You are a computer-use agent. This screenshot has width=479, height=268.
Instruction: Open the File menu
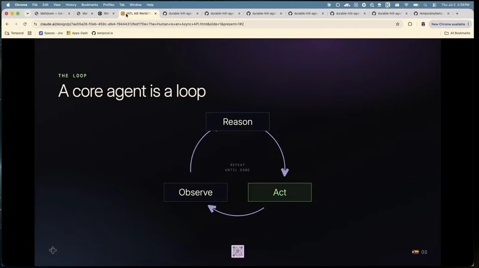click(35, 5)
